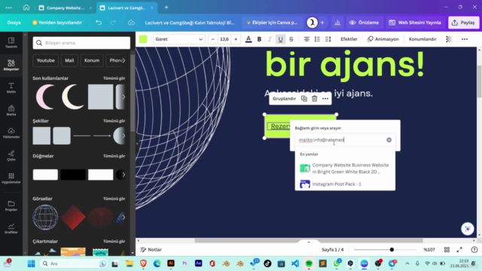Toggle underline formatting
The width and height of the screenshot is (482, 271).
[280, 39]
